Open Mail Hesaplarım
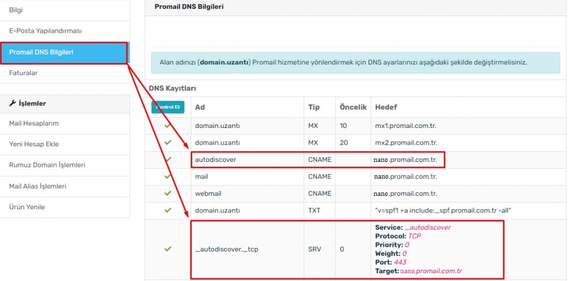 pyautogui.click(x=34, y=123)
